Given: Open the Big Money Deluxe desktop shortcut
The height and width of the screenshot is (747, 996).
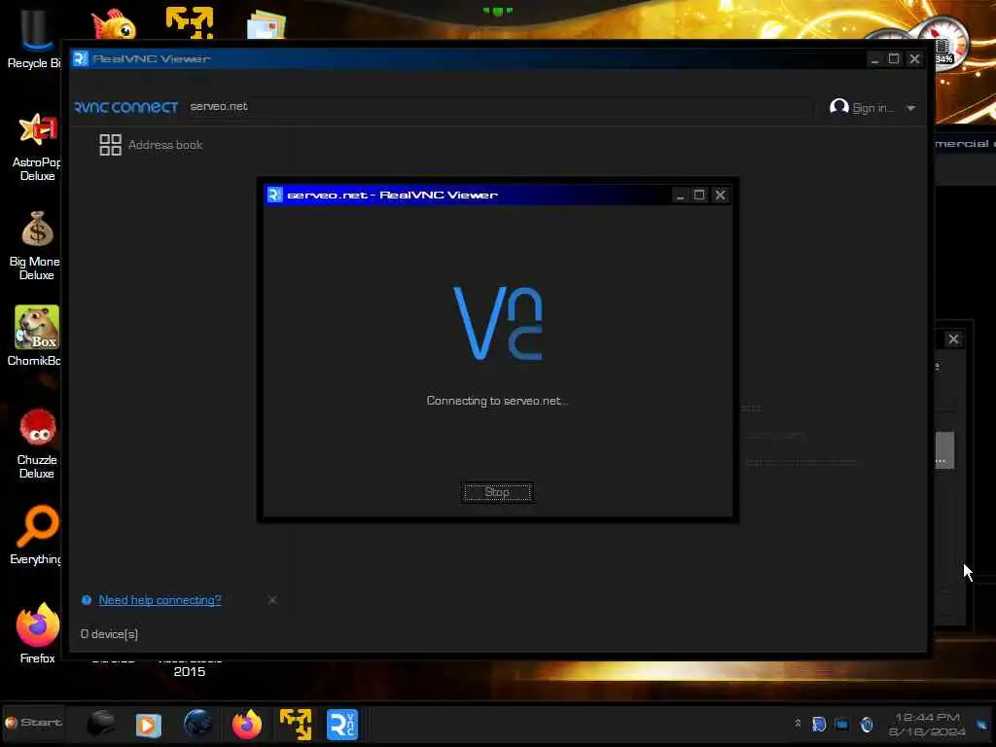Looking at the screenshot, I should 35,246.
